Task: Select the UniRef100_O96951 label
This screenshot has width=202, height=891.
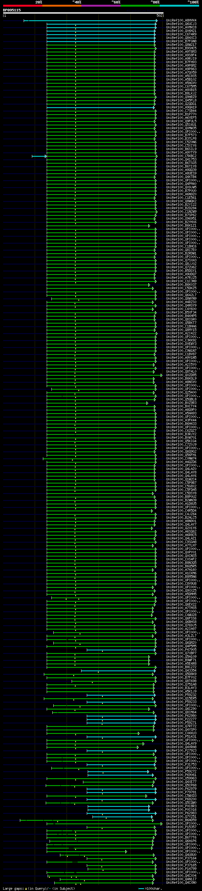Action: point(181,219)
